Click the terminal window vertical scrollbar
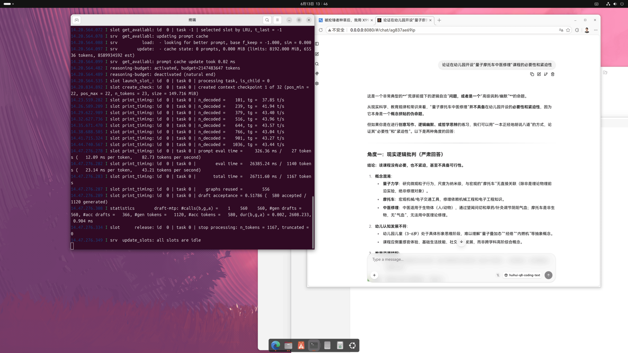The width and height of the screenshot is (628, 353). coord(313,222)
